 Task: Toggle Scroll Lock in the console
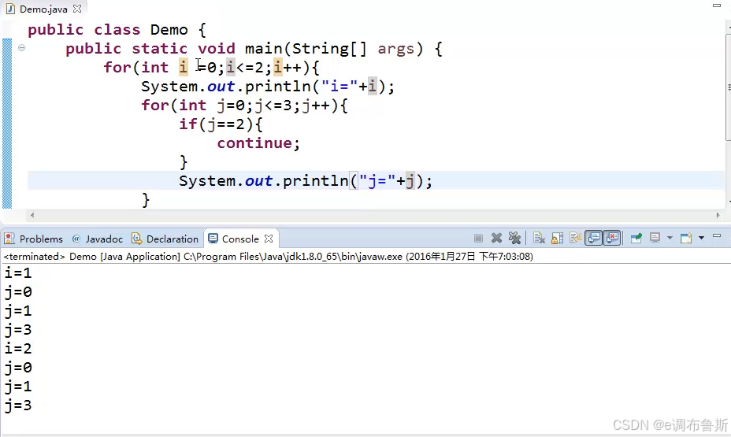tap(557, 239)
